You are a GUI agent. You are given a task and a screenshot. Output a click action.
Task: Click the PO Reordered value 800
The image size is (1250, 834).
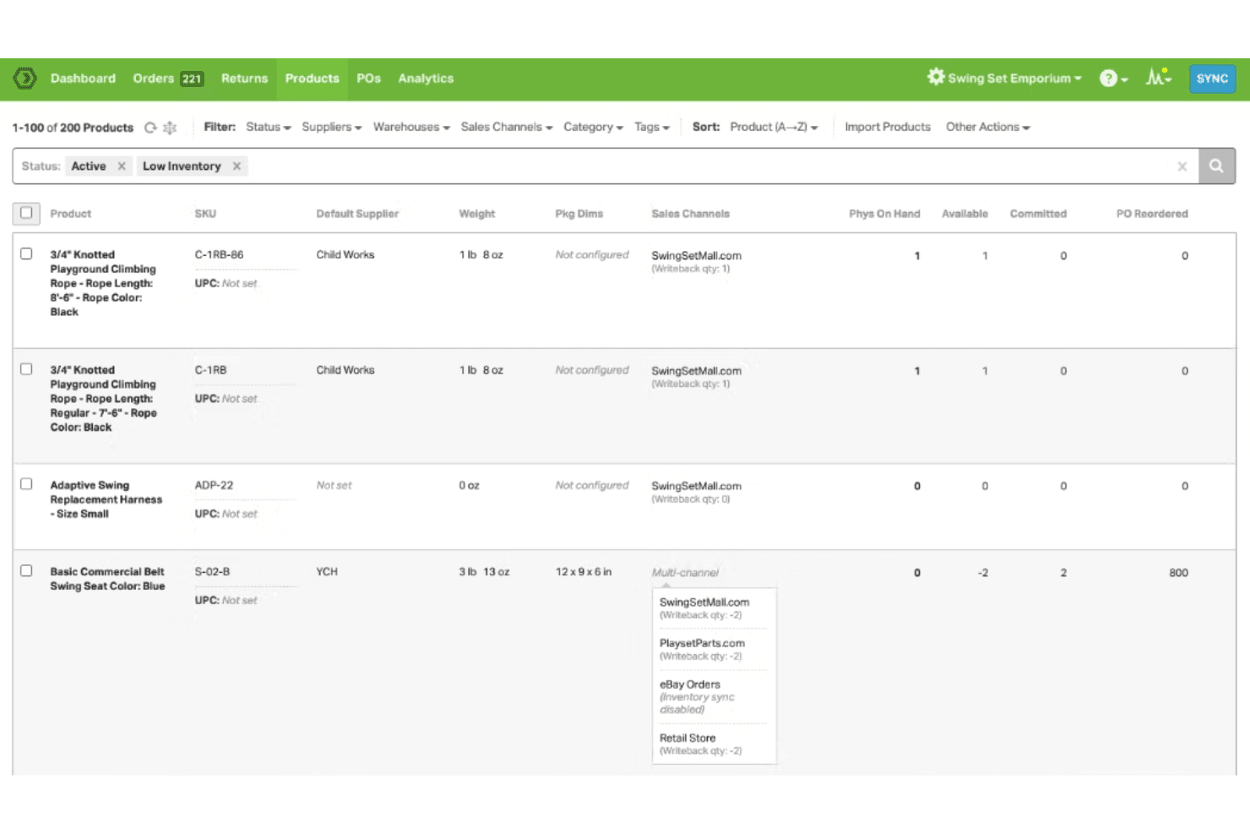pos(1178,573)
